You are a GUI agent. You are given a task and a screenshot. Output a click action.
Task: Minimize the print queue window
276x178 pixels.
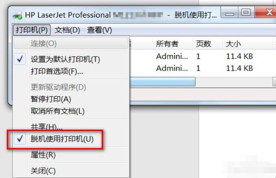(230, 13)
